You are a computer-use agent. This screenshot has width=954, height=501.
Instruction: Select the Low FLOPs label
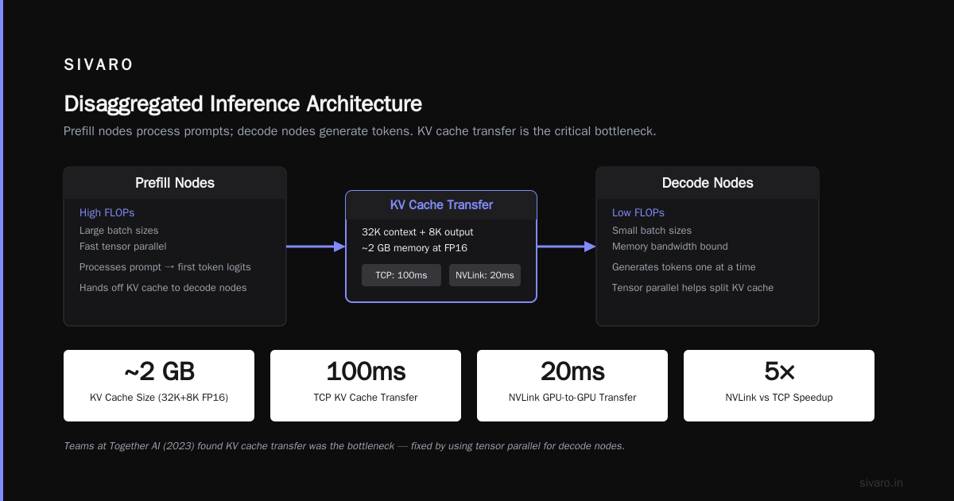click(638, 213)
